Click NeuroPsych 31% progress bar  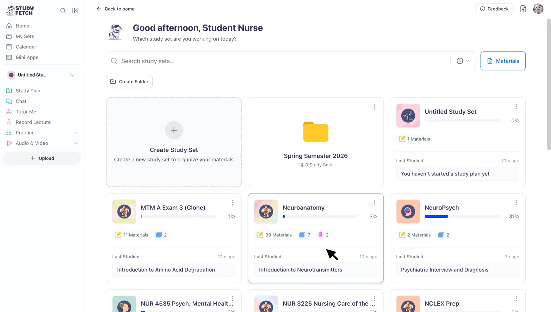pyautogui.click(x=463, y=216)
